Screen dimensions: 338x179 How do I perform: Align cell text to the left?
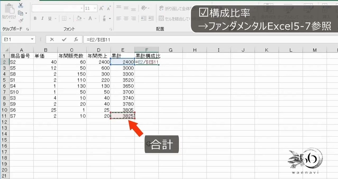118,18
